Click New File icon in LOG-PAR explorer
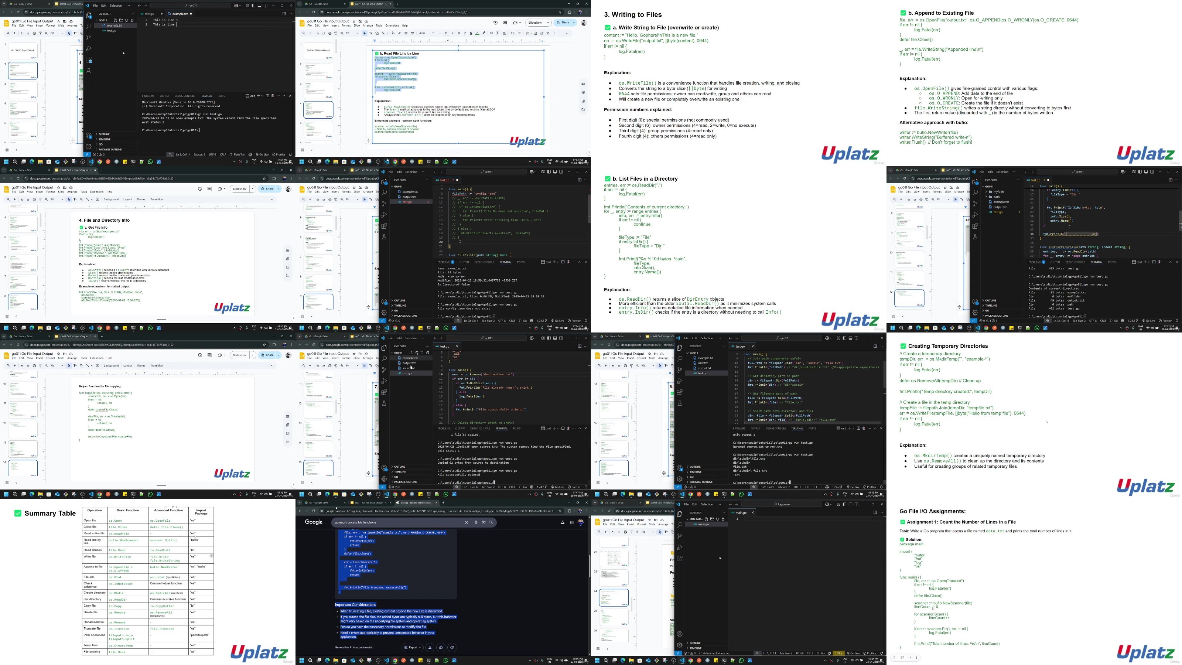The height and width of the screenshot is (665, 1182). click(x=707, y=519)
